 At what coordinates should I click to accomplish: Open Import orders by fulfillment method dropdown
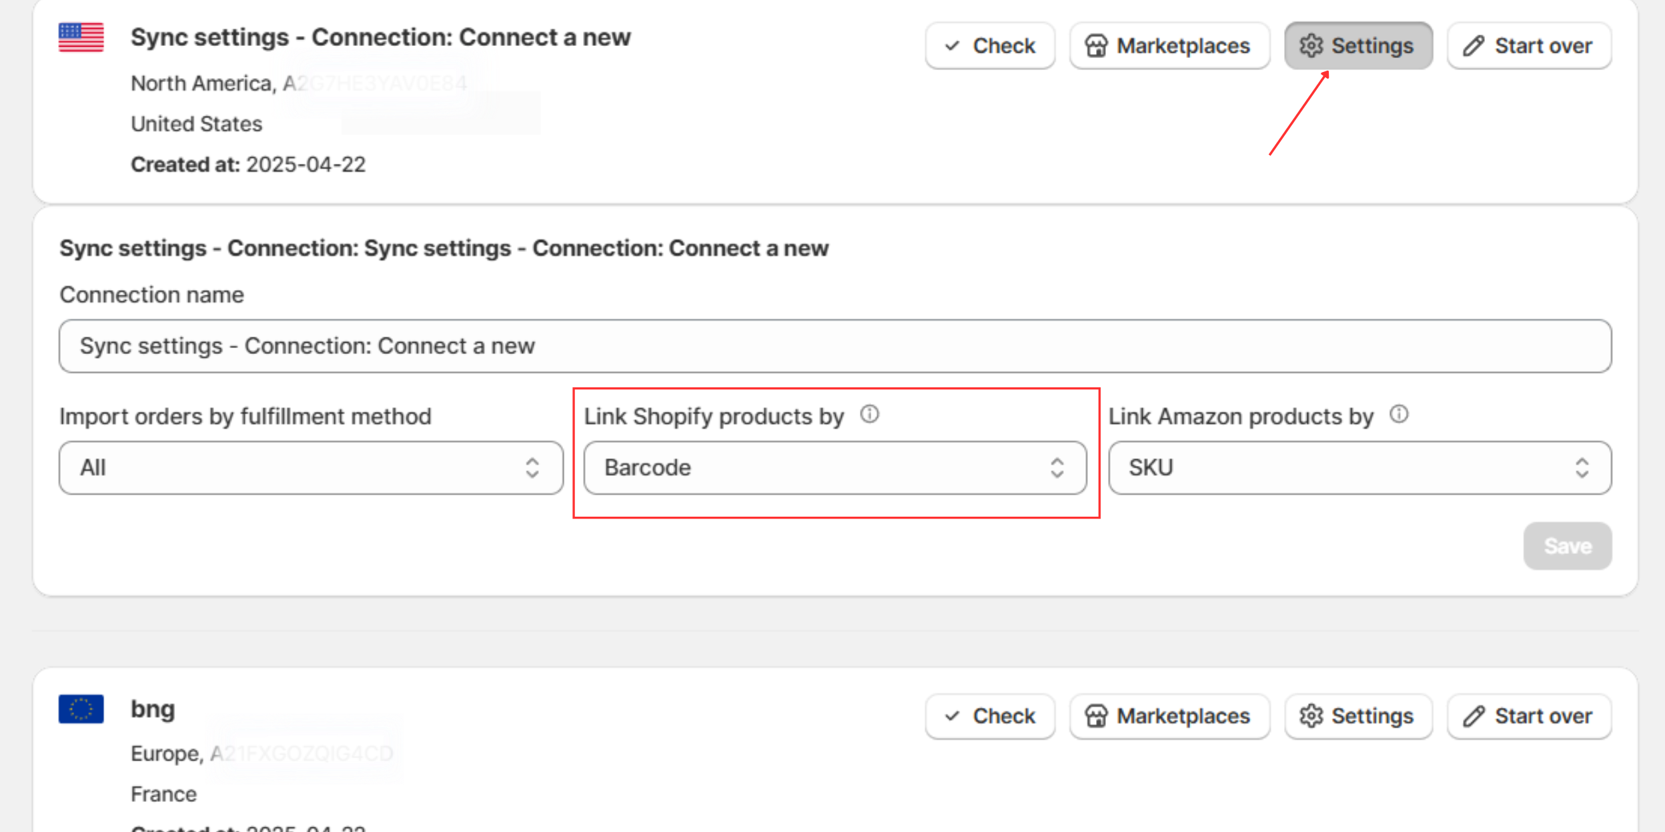tap(311, 467)
